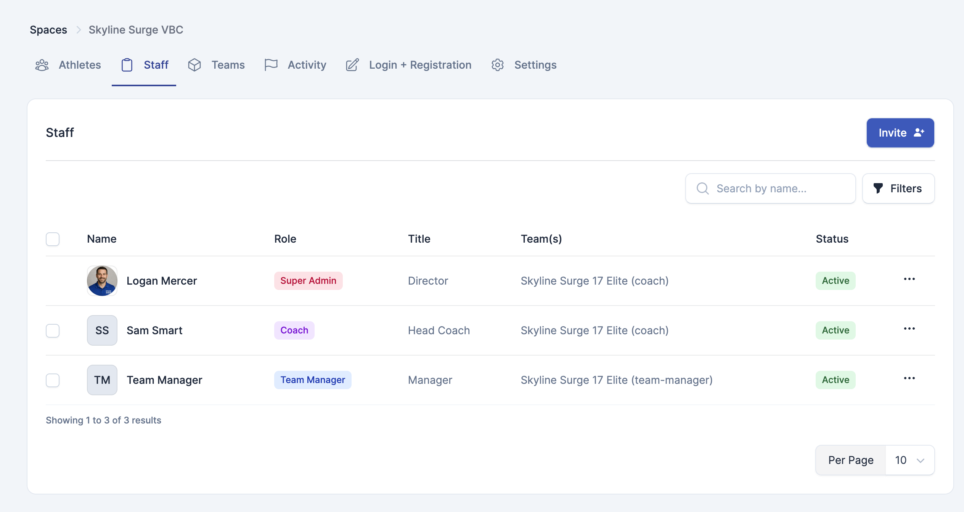The width and height of the screenshot is (964, 512).
Task: Open Sam Smart's three-dot actions menu
Action: (x=909, y=329)
